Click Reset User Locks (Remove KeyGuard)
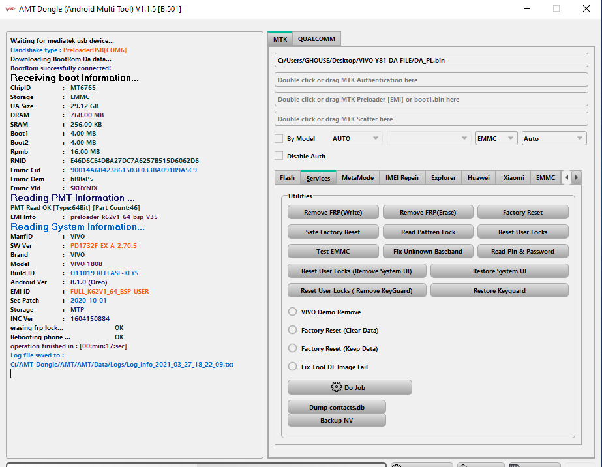 pos(357,291)
